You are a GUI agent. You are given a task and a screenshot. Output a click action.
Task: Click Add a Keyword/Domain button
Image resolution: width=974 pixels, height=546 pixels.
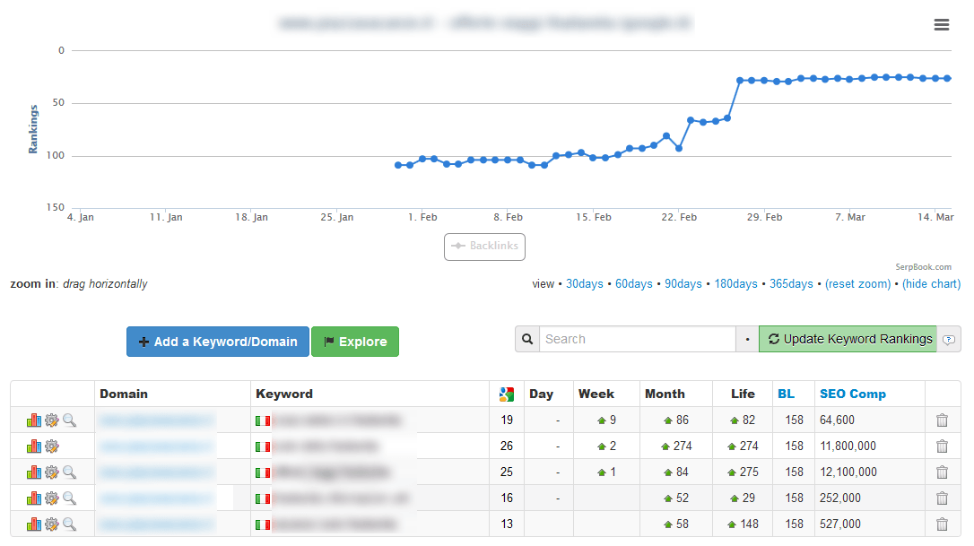217,342
